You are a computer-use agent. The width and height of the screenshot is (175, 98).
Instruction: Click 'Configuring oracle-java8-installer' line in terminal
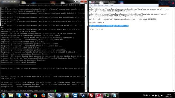pos(19,62)
